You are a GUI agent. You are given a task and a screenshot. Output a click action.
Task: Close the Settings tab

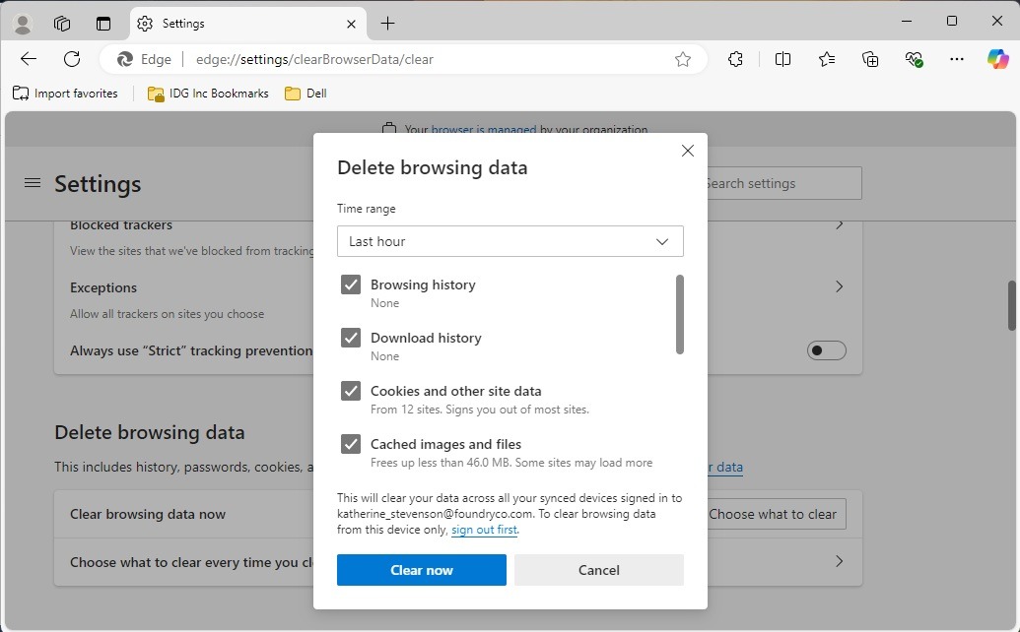click(x=351, y=24)
